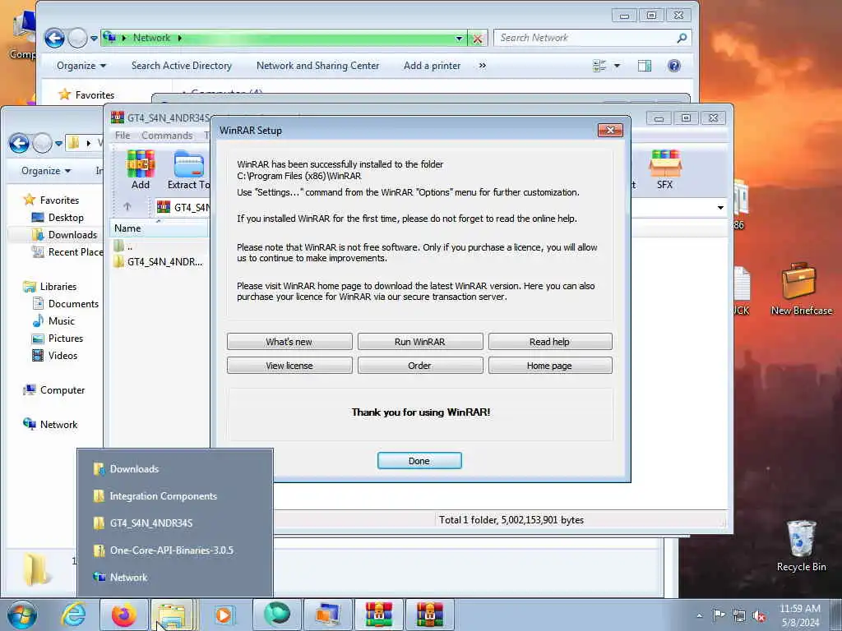Click Search Active Directory
Image resolution: width=842 pixels, height=631 pixels.
182,66
